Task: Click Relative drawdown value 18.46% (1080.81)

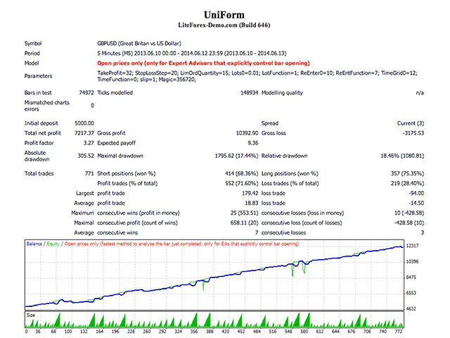Action: pos(402,156)
